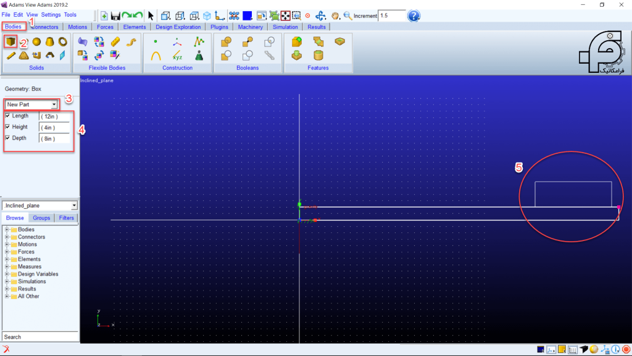
Task: Toggle the Height checkbox
Action: pyautogui.click(x=7, y=127)
